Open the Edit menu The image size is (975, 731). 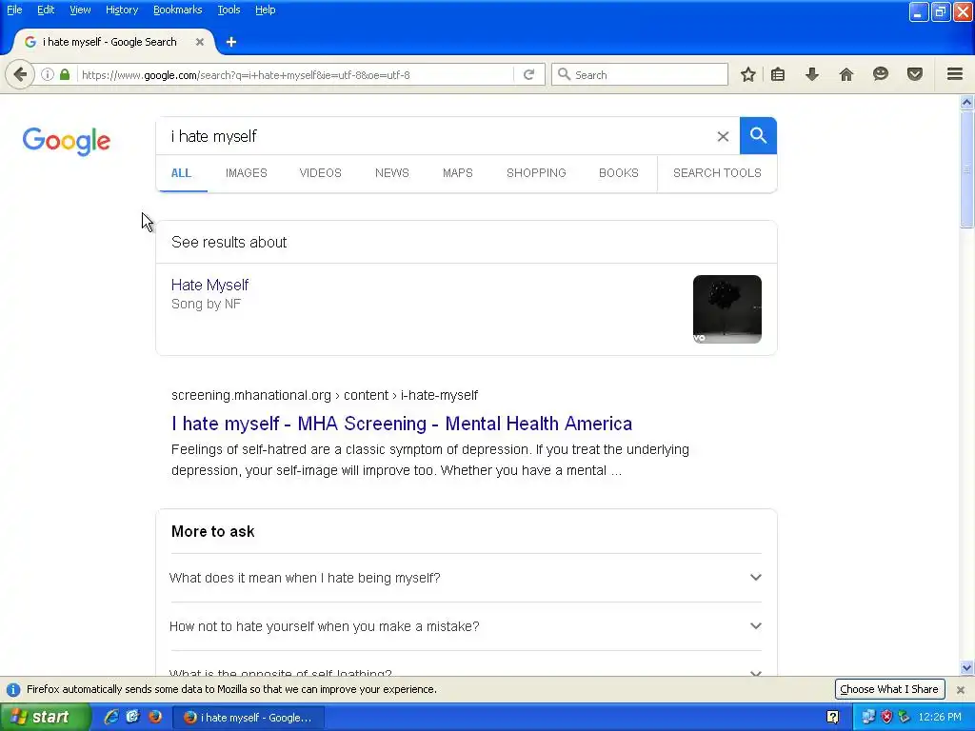46,10
